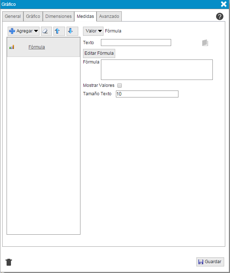Screen dimensions: 230x273
Task: Click the trash delete icon
Action: 9,262
